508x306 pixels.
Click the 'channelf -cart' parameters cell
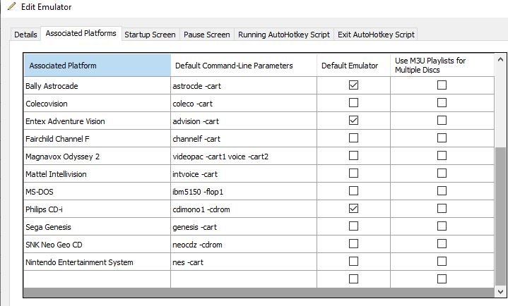(x=244, y=139)
